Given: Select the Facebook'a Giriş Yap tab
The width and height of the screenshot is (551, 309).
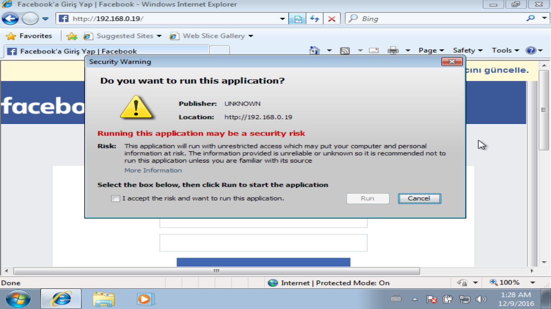Looking at the screenshot, I should tap(106, 51).
